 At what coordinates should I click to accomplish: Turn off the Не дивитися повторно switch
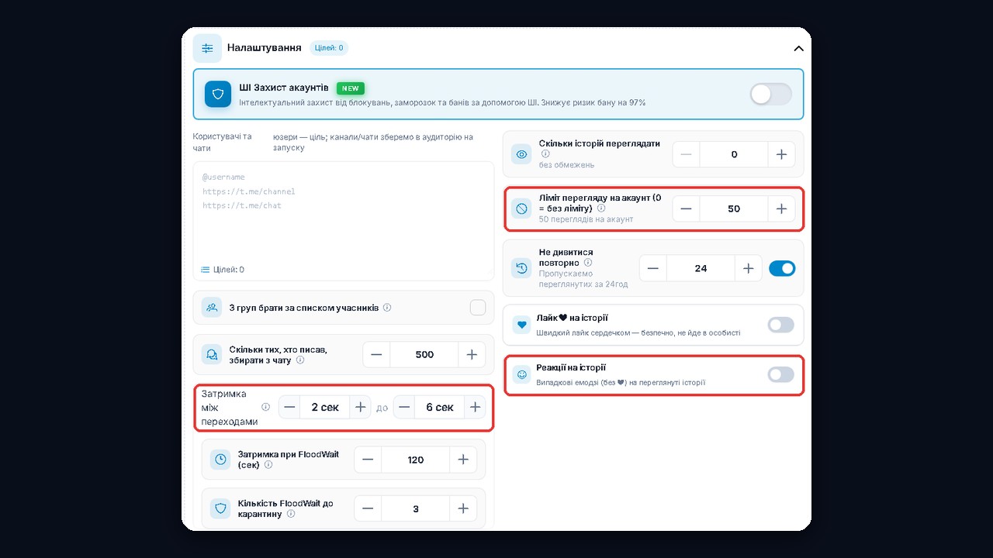tap(782, 268)
